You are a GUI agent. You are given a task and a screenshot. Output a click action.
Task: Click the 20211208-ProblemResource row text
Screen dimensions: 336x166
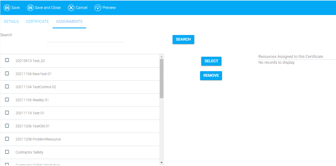click(38, 139)
